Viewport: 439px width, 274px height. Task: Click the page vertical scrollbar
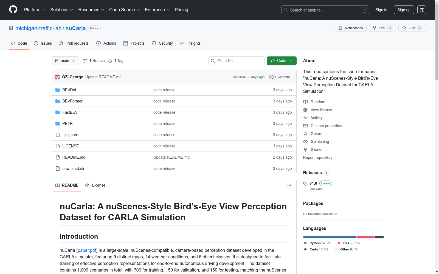(437, 137)
